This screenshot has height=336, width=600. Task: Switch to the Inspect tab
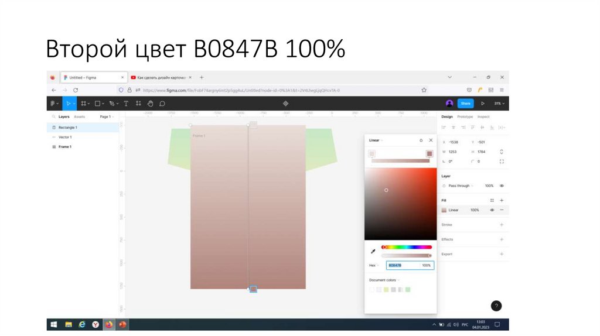(483, 116)
